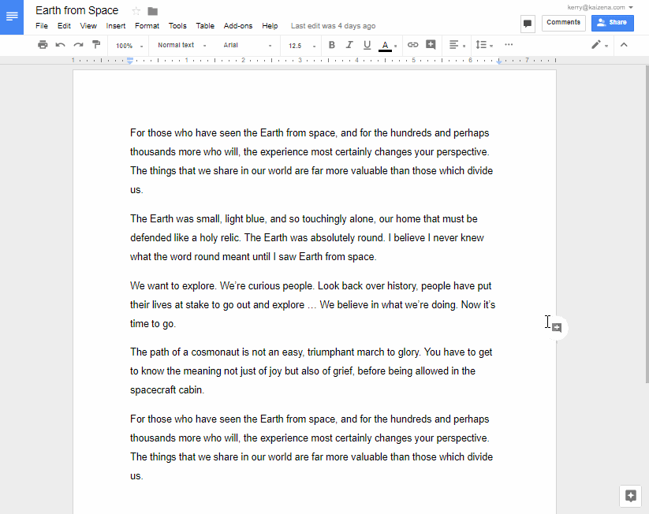
Task: Show more toolbar options
Action: (509, 44)
